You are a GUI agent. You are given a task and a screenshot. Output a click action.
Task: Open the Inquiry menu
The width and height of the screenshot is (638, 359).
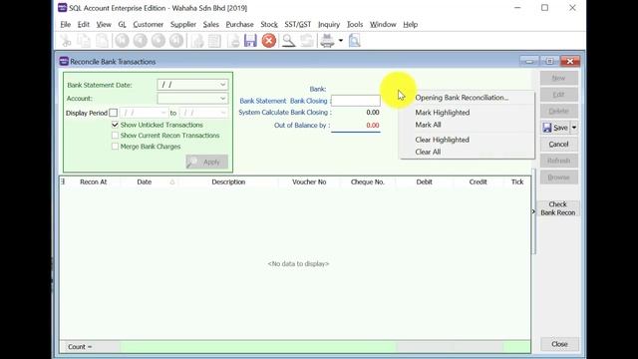tap(329, 24)
